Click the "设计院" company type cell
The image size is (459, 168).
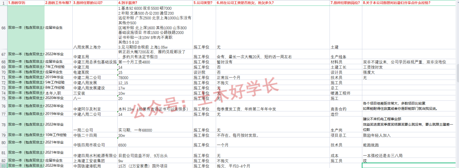point(204,72)
